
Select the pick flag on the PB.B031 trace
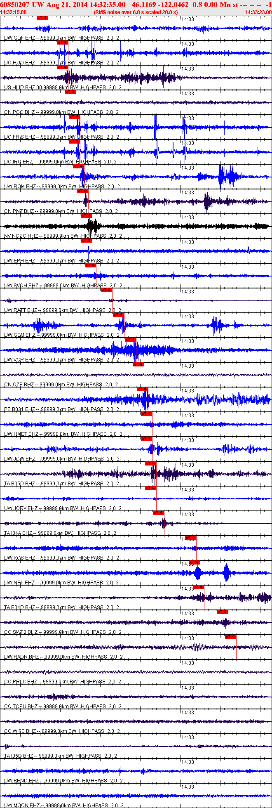click(143, 389)
